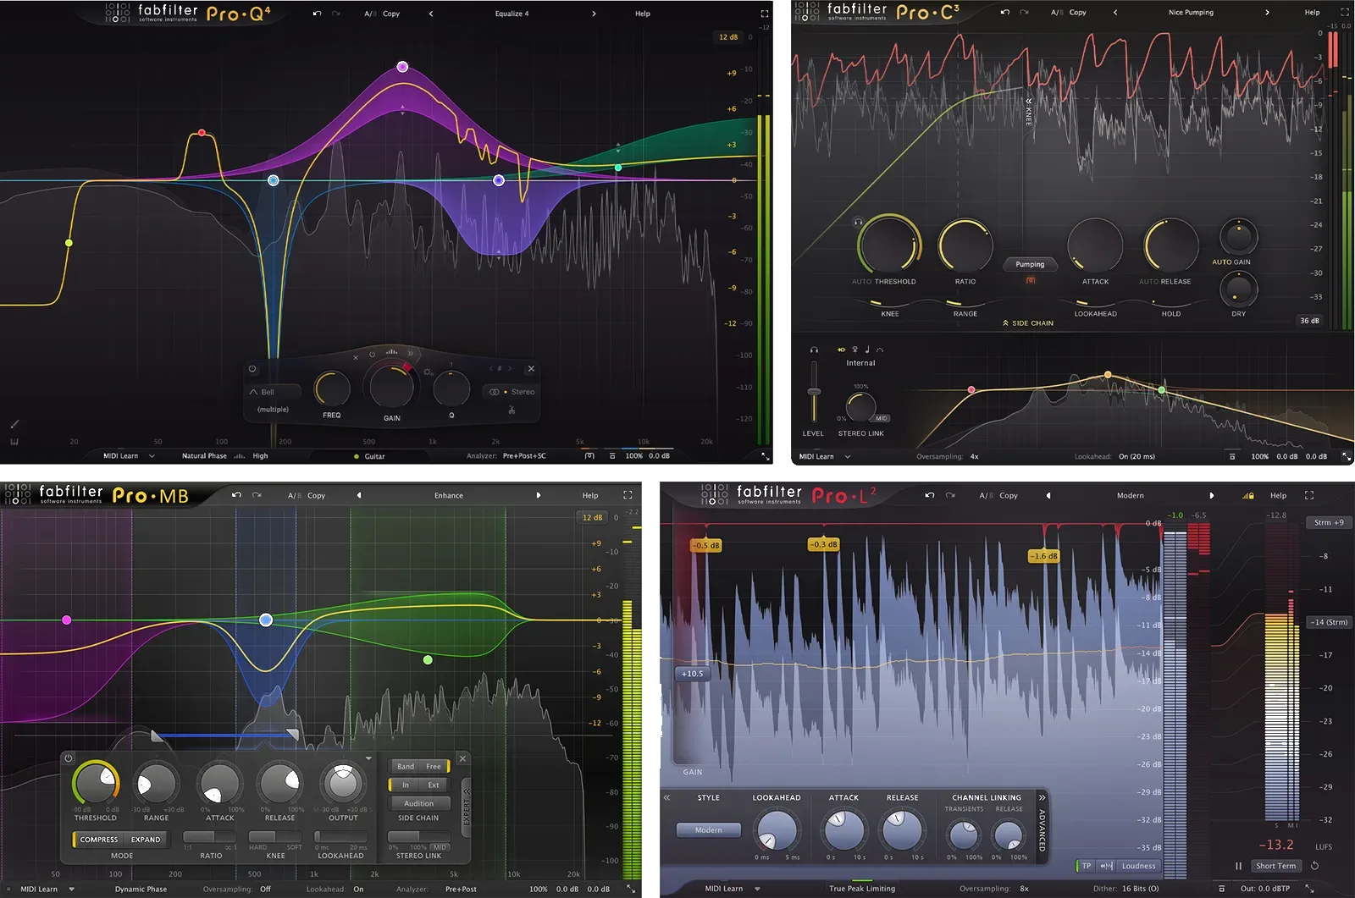1355x898 pixels.
Task: Click Copy in the Pro-Q 4 header
Action: pyautogui.click(x=391, y=14)
